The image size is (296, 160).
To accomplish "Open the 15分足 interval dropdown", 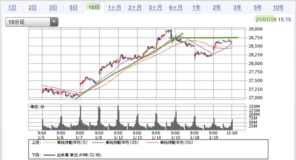I will 32,22.
